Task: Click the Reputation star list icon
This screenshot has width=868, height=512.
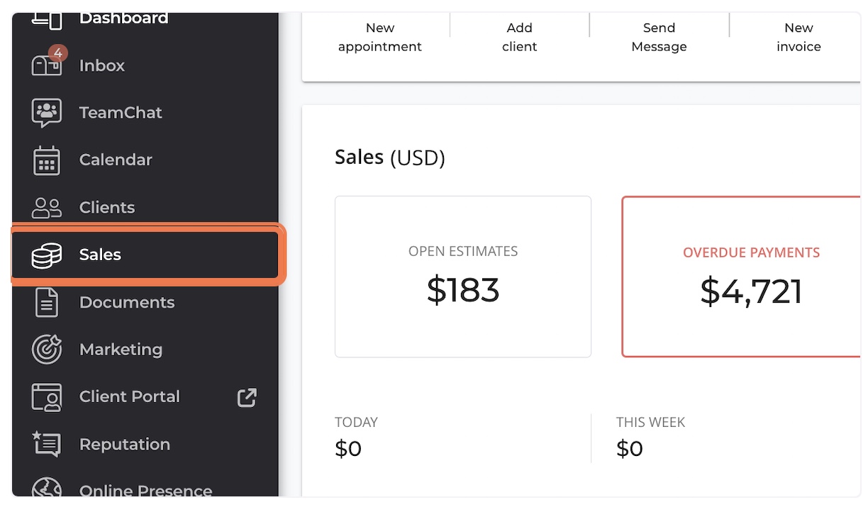Action: (x=47, y=445)
